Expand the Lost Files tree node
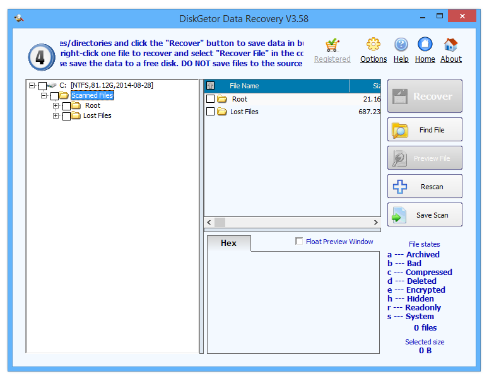Image resolution: width=494 pixels, height=381 pixels. (x=56, y=115)
